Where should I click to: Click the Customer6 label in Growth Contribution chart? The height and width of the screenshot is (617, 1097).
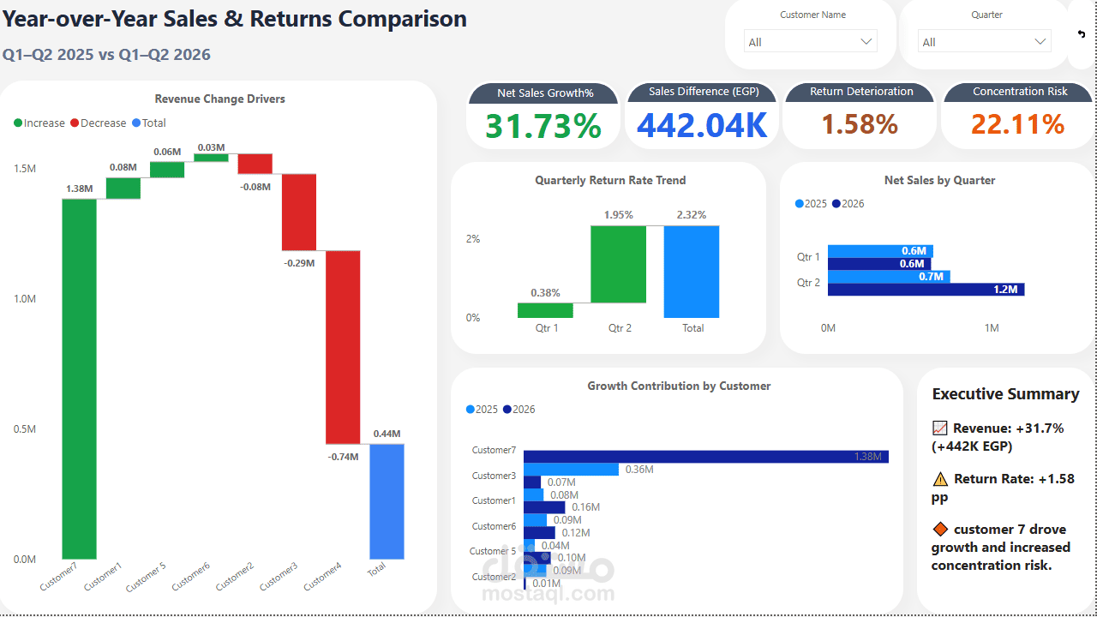[494, 526]
